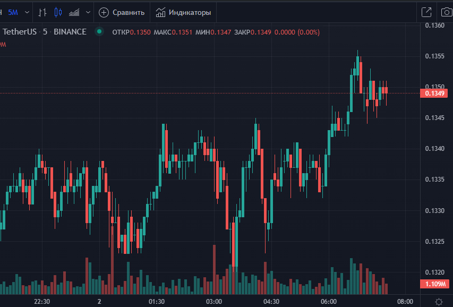The width and height of the screenshot is (453, 307).
Task: Click the 0.1355 price scale label
Action: (x=435, y=56)
